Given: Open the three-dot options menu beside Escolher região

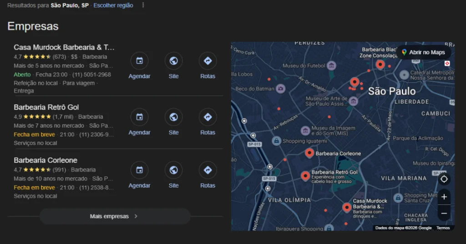Looking at the screenshot, I should 143,5.
